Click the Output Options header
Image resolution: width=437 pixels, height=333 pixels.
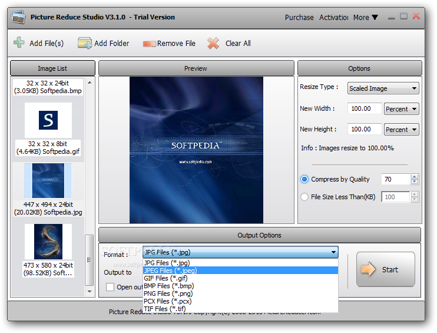(260, 235)
